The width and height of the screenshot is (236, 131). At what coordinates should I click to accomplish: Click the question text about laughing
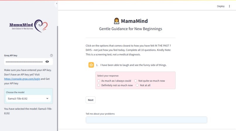133,65
